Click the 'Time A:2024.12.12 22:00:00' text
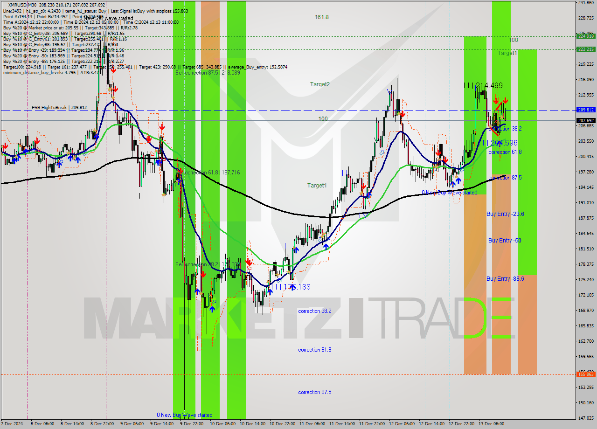The height and width of the screenshot is (429, 597). click(31, 22)
